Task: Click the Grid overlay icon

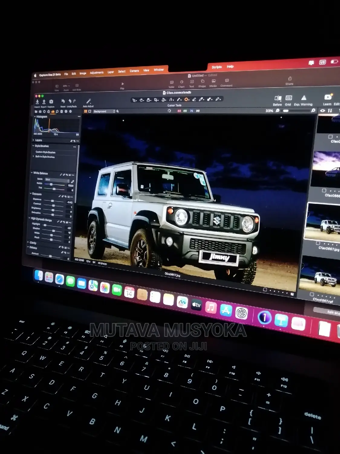Action: [289, 98]
